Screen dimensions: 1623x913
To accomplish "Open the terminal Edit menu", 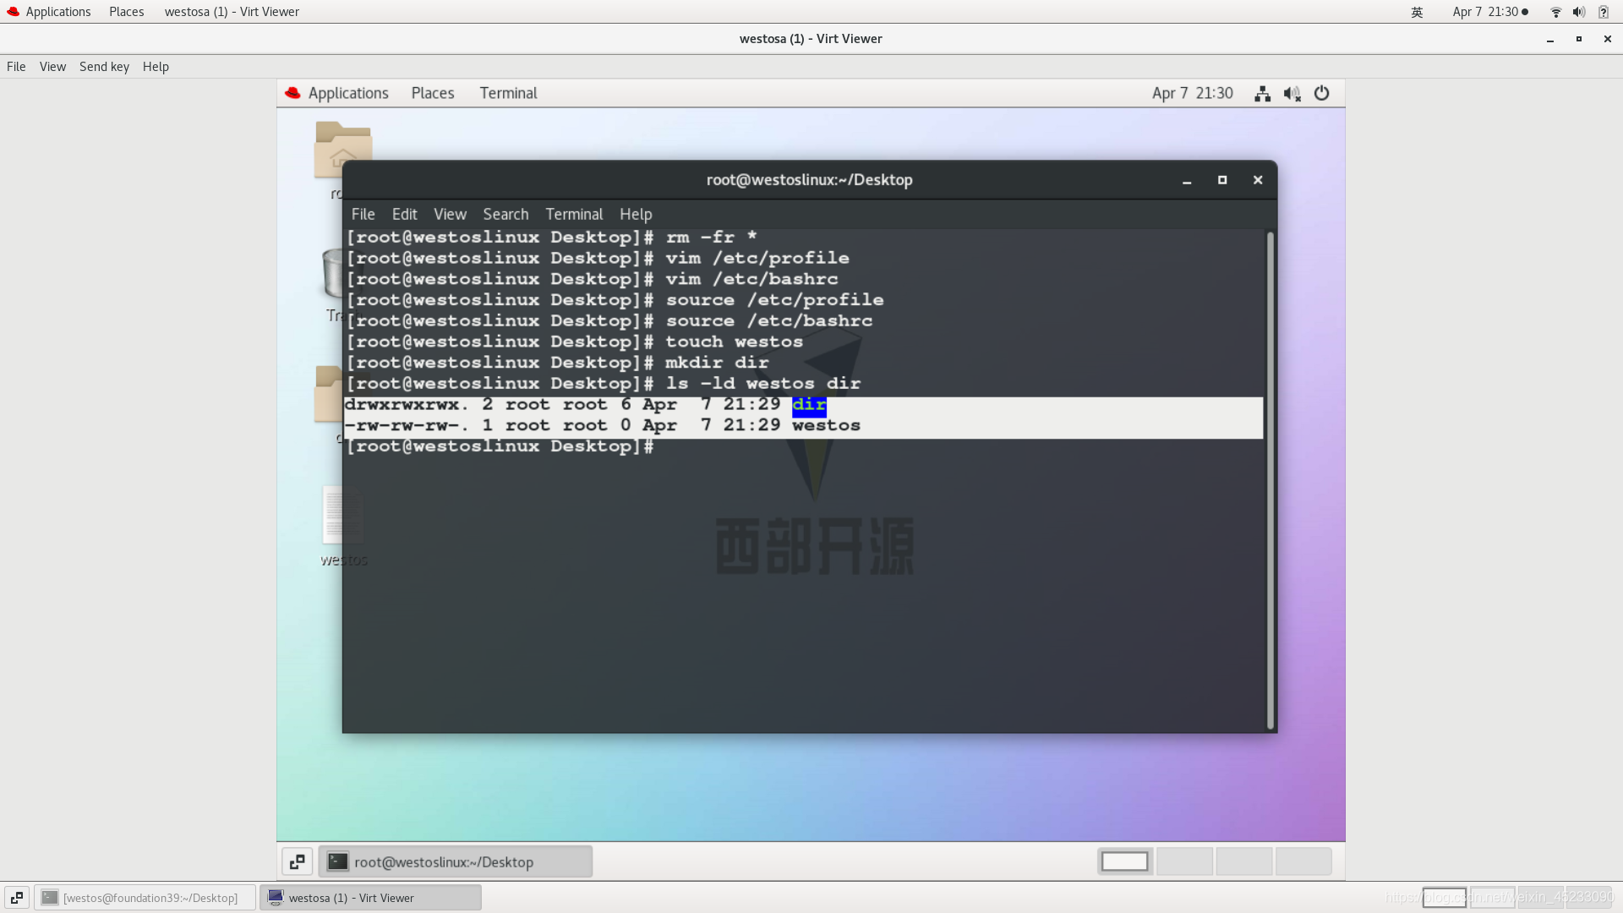I will pos(404,215).
